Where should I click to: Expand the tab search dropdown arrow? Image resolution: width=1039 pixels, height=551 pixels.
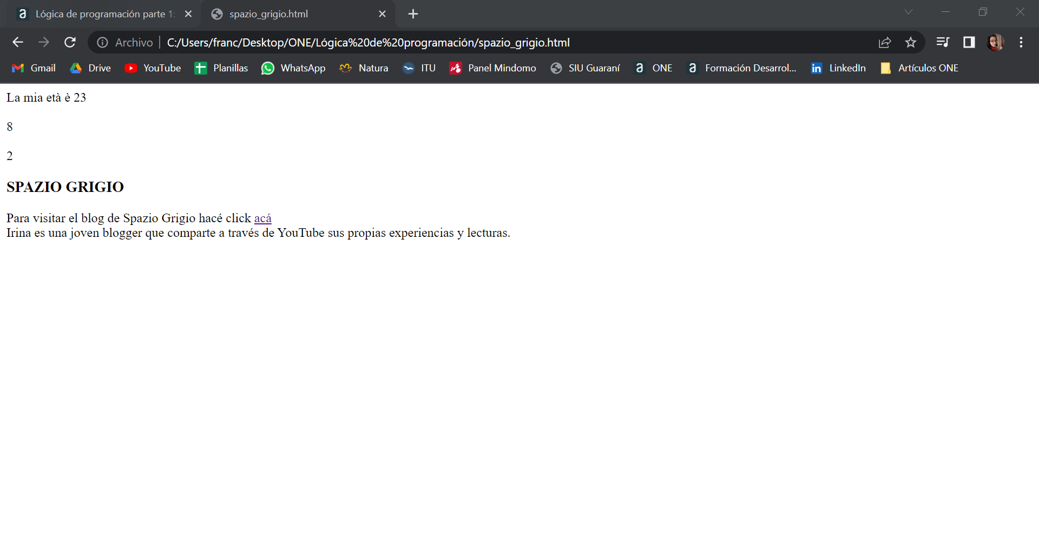[x=909, y=12]
